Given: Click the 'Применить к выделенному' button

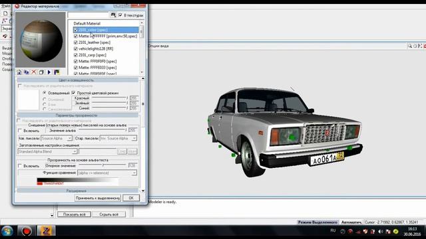Looking at the screenshot, I should pos(98,198).
